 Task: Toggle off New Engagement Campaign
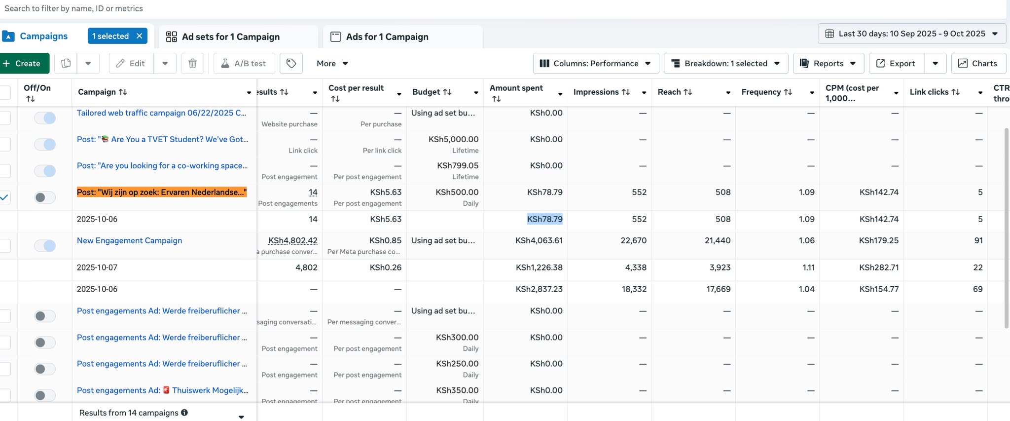(45, 245)
